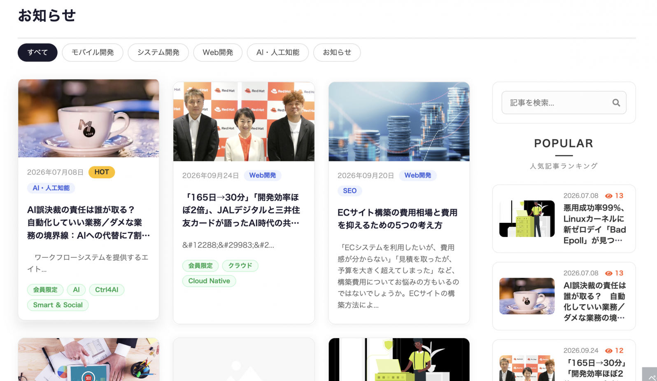This screenshot has height=381, width=657.
Task: Open popular ranking article 'AI誤決裁の責任は'
Action: pos(594,302)
